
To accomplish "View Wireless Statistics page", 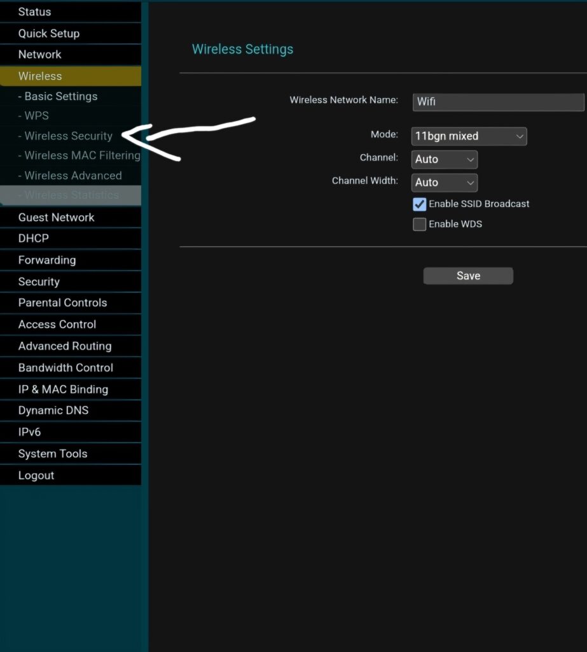I will click(71, 195).
